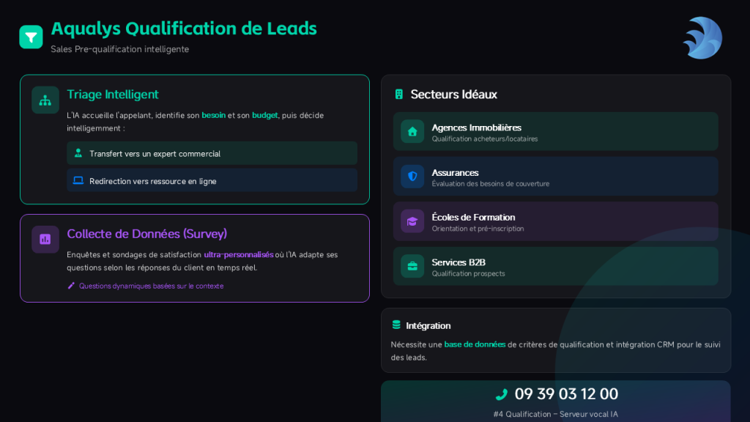Screen dimensions: 750x422
Task: Click the briefcase icon for Services B2B
Action: [412, 266]
